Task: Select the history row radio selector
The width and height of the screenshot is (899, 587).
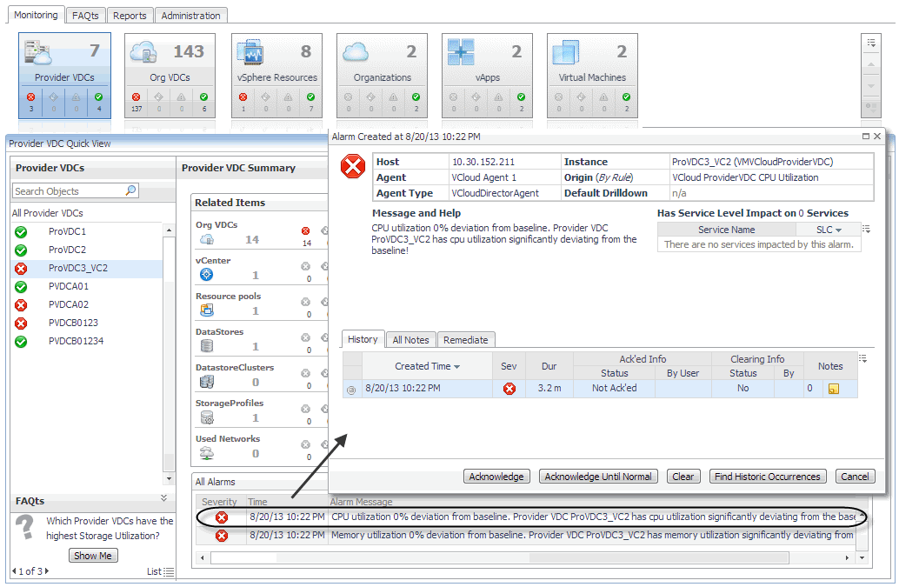Action: pyautogui.click(x=351, y=390)
